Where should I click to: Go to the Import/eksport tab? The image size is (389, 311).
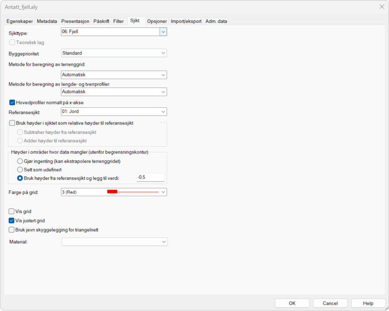(186, 21)
